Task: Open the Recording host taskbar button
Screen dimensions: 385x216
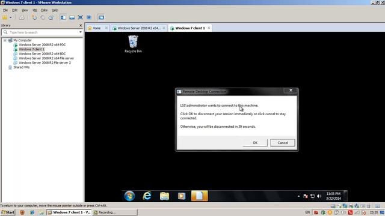Action: [115, 212]
